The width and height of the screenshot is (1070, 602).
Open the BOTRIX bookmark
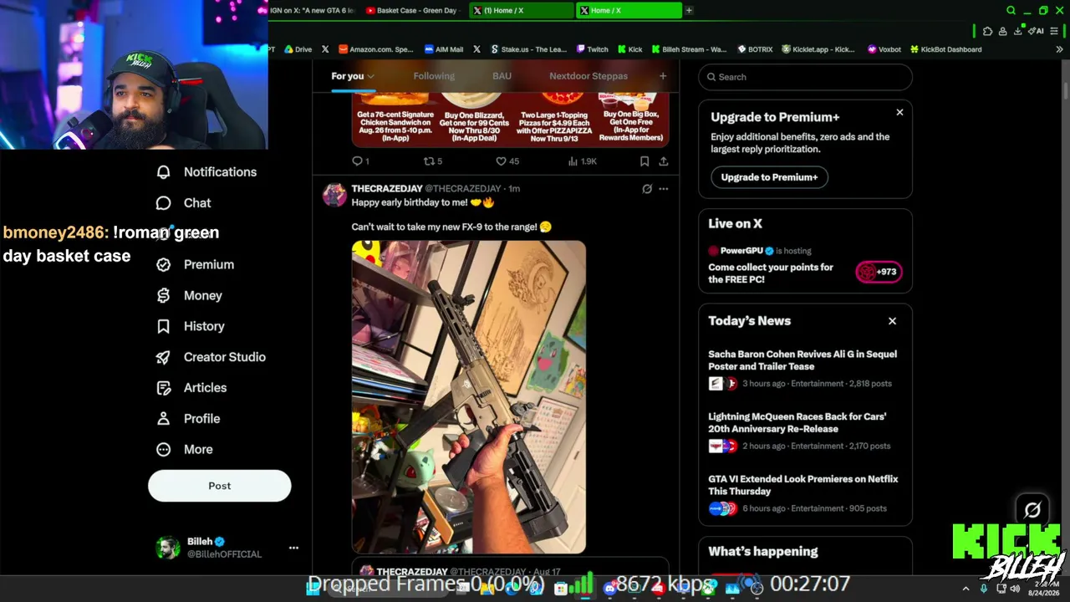click(754, 49)
